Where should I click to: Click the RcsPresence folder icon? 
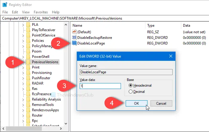(x=28, y=94)
